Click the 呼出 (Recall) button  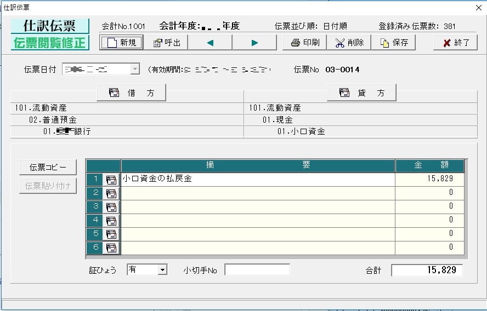pyautogui.click(x=166, y=43)
